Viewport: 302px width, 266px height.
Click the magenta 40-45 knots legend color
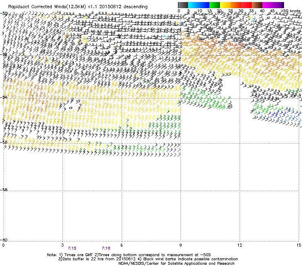268,5
